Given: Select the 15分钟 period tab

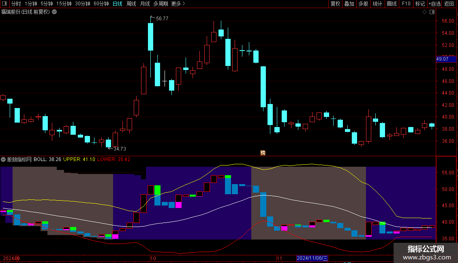Looking at the screenshot, I should tap(64, 4).
